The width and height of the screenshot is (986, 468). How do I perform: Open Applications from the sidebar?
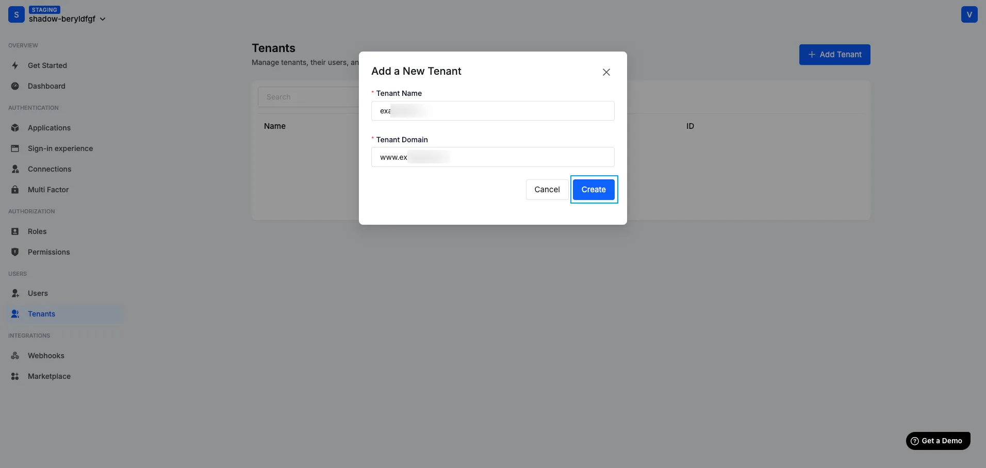point(15,127)
